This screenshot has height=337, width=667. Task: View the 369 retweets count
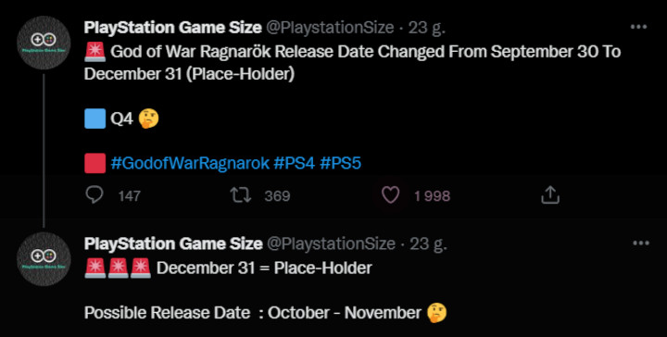coord(277,196)
